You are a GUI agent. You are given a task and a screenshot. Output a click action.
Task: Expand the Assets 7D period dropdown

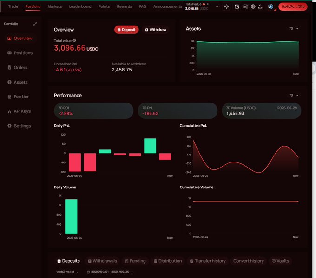point(294,29)
